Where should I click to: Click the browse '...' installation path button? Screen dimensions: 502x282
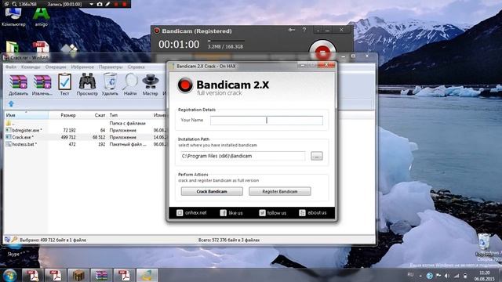point(317,156)
